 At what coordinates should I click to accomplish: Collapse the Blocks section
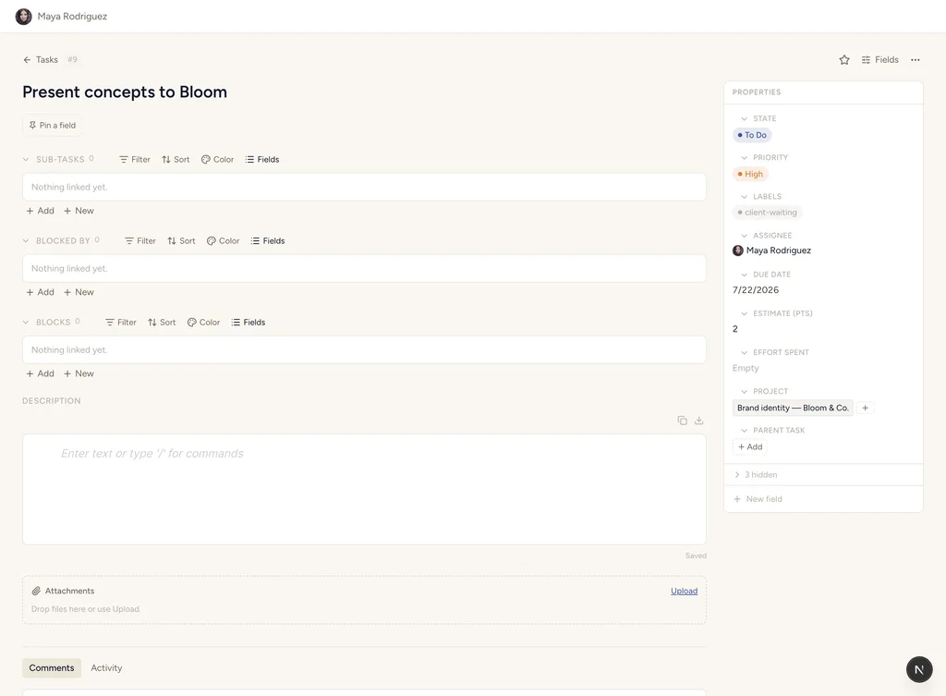click(26, 323)
